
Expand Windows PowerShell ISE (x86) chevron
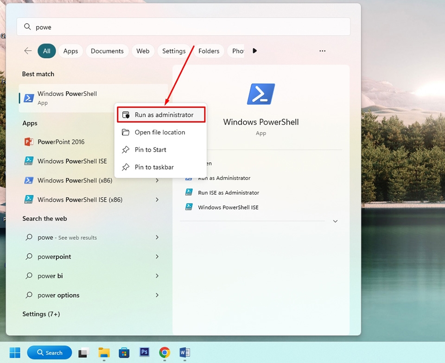click(157, 200)
